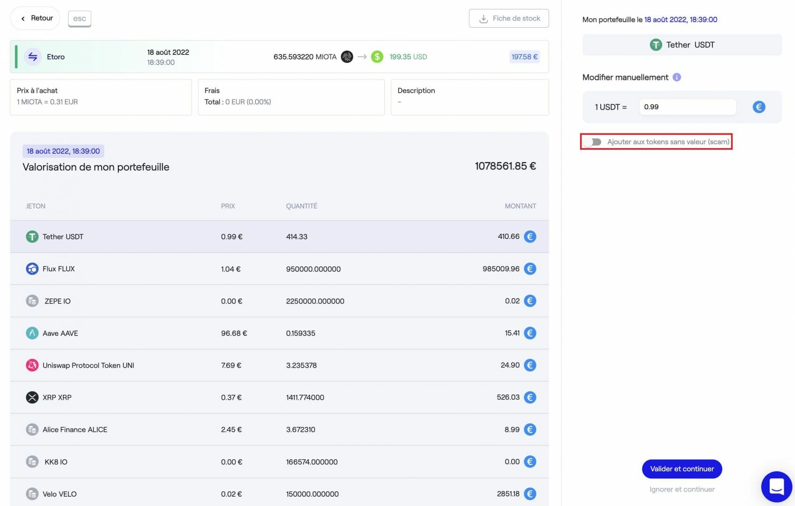This screenshot has height=506, width=795.
Task: Click the Description box
Action: 470,97
